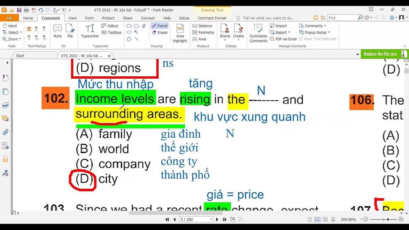Select the Callout tool
Viewport: 409px width, 230px height.
click(x=110, y=26)
